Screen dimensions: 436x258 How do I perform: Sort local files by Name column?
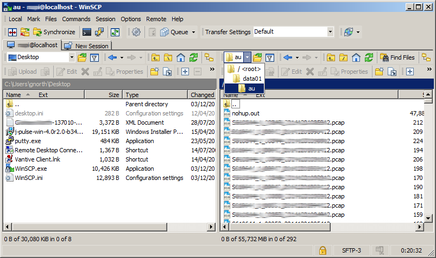[x=43, y=95]
